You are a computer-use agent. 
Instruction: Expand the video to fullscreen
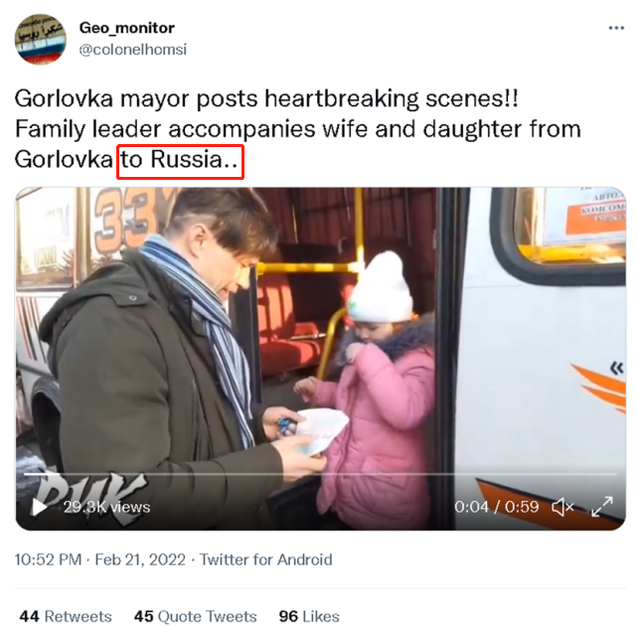602,507
